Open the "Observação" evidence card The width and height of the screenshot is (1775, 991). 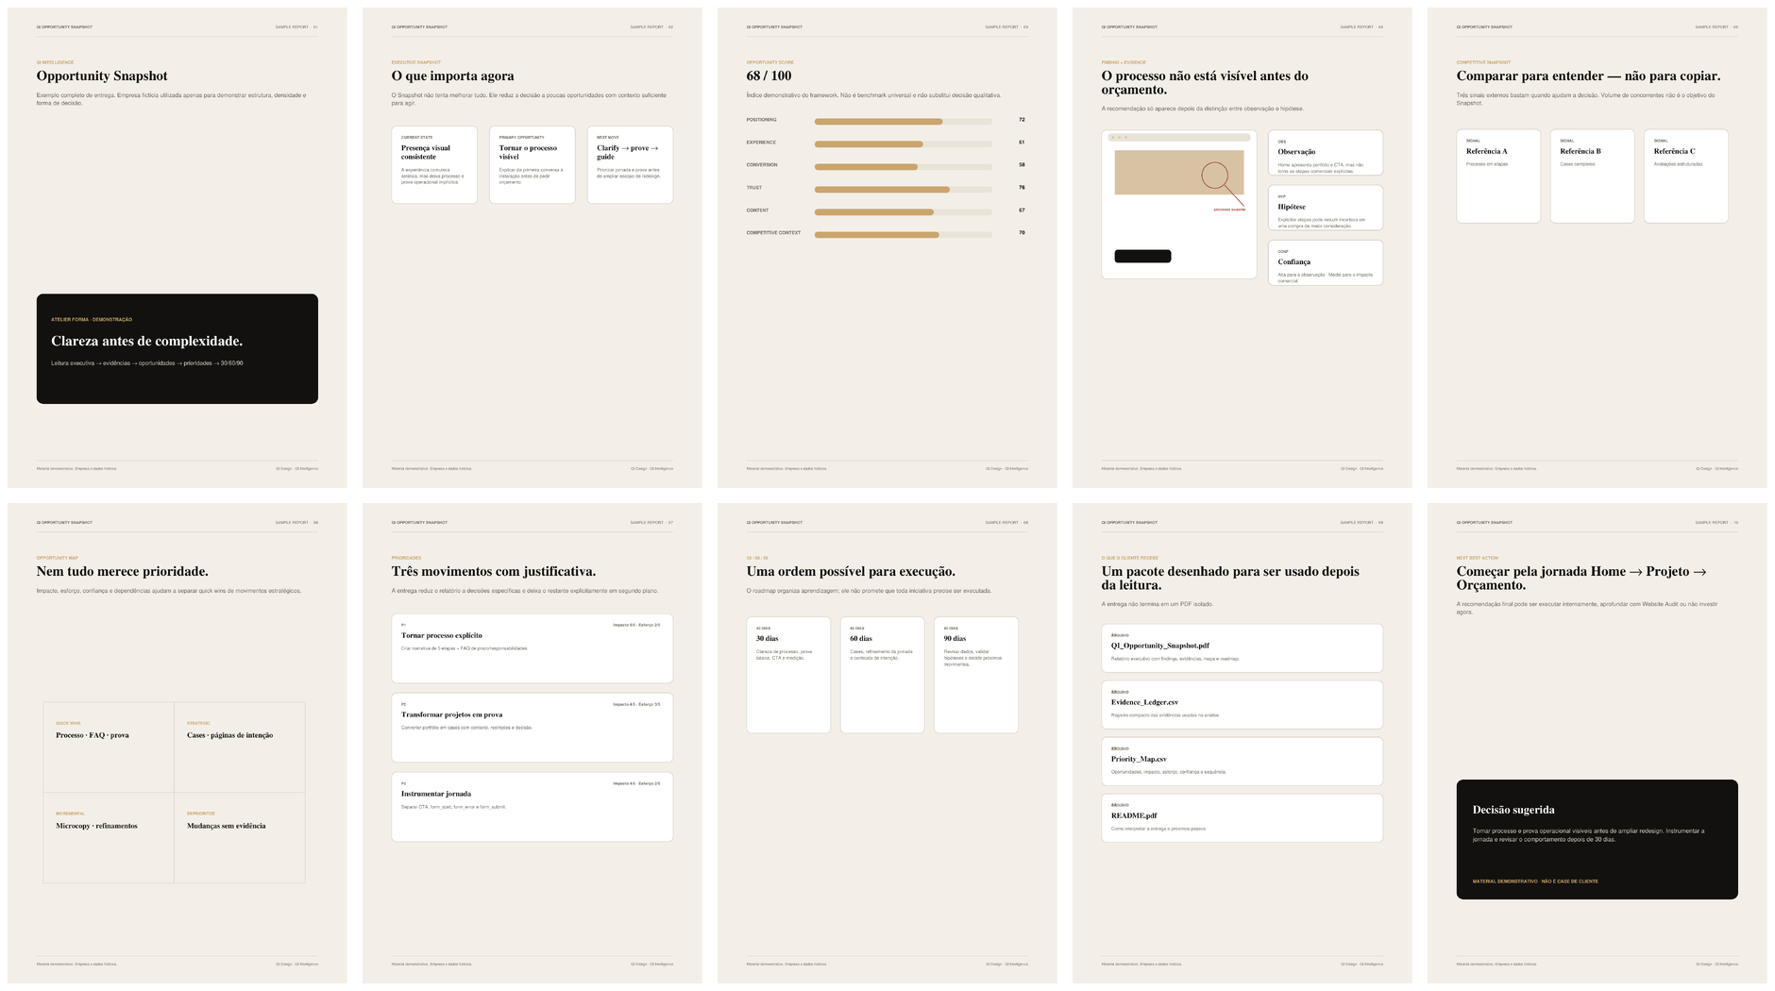[x=1326, y=153]
